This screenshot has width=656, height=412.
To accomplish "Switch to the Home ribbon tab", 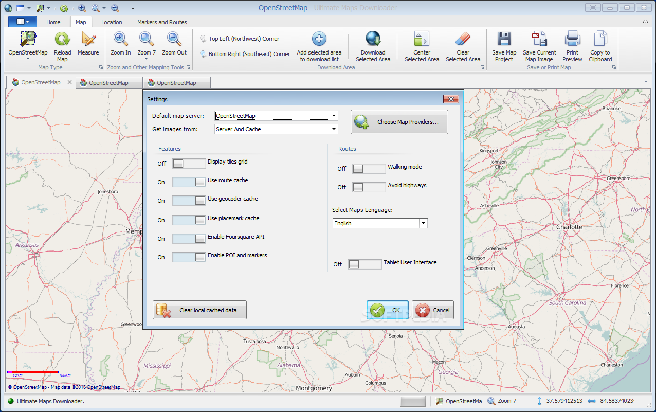I will coord(53,22).
